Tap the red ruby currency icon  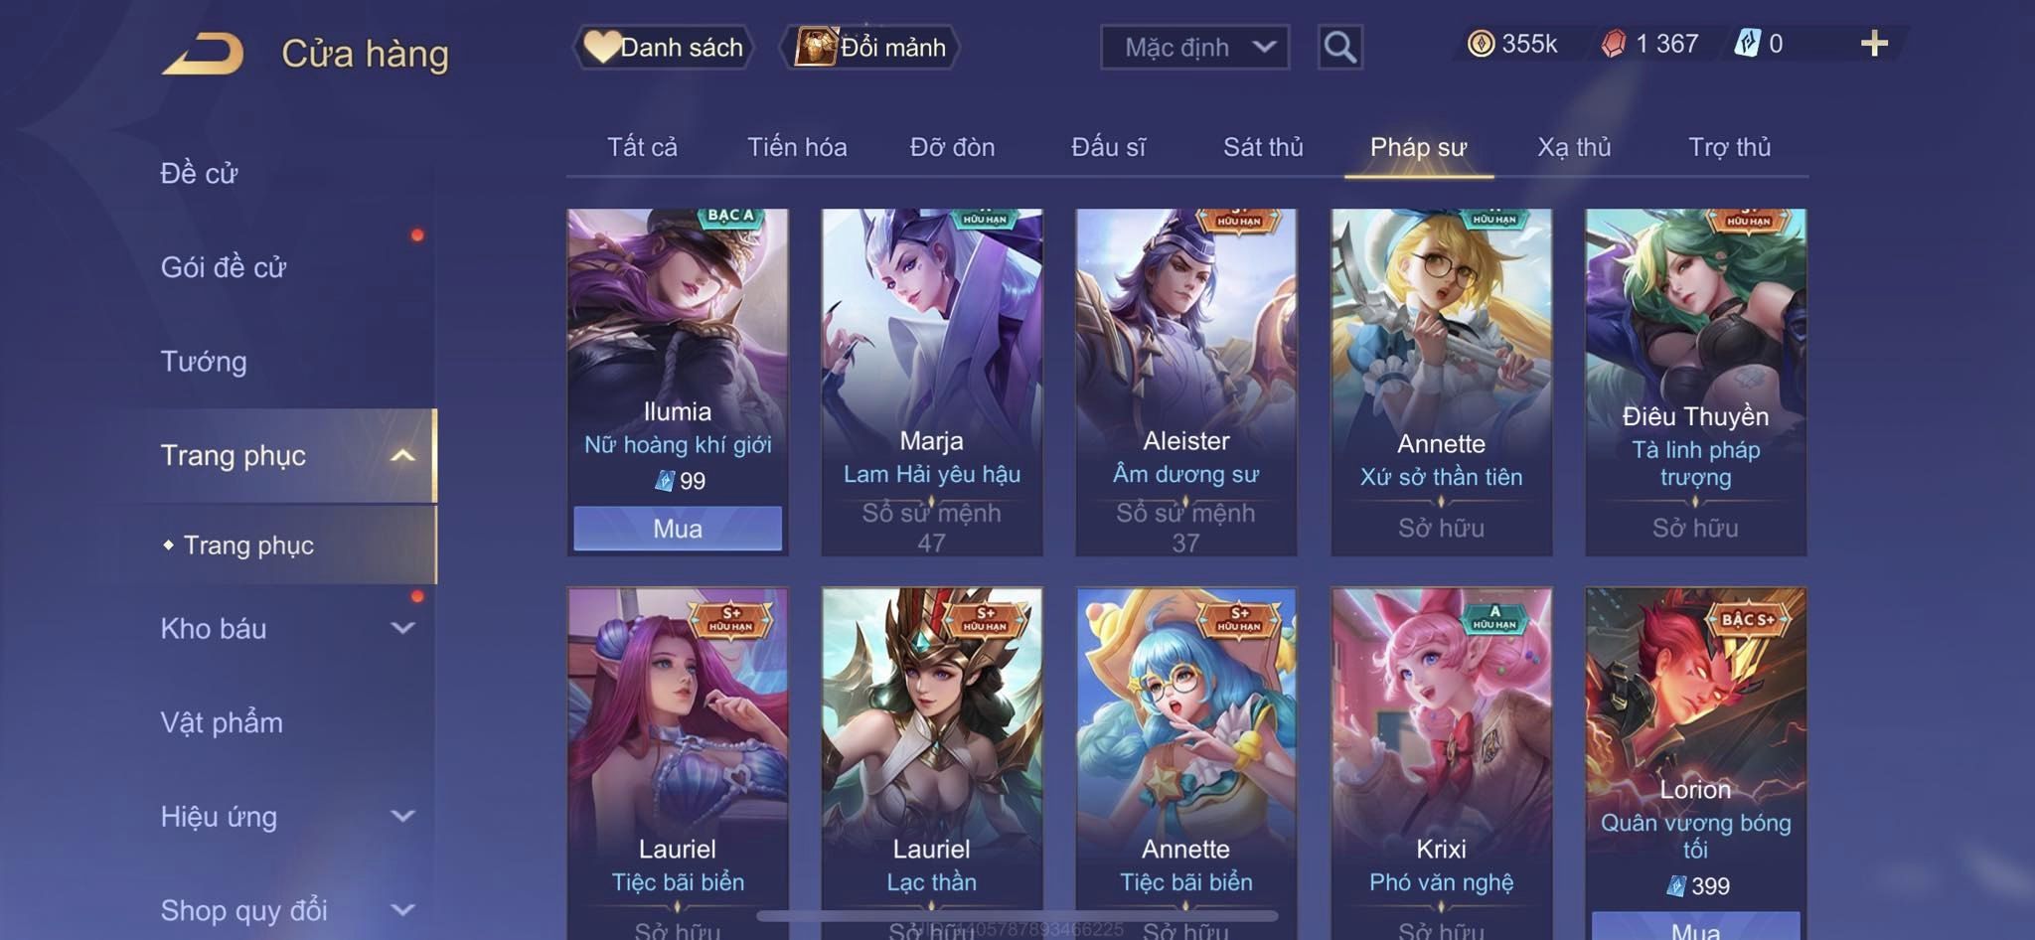coord(1614,44)
